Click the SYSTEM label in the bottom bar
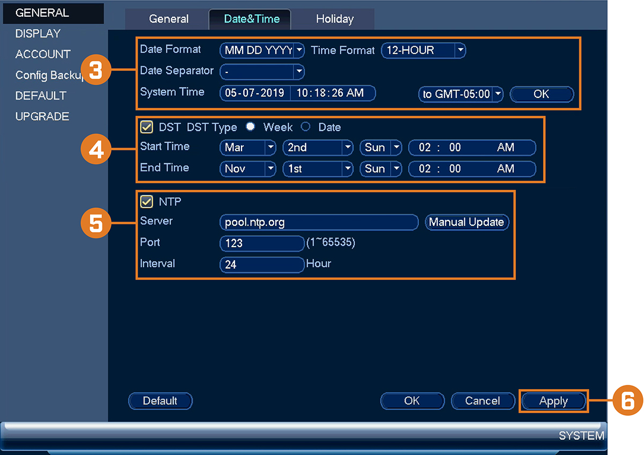644x455 pixels. [x=582, y=436]
